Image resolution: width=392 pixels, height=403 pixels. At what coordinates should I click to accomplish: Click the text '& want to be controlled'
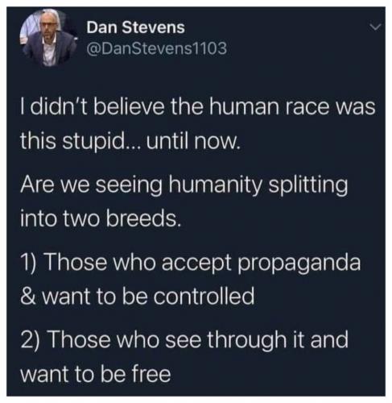click(x=138, y=295)
